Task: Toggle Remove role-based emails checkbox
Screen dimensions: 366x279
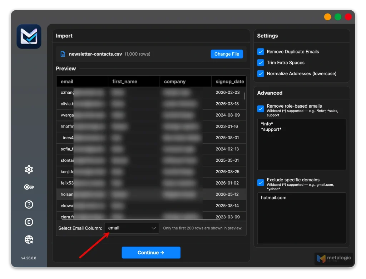Action: coord(261,109)
